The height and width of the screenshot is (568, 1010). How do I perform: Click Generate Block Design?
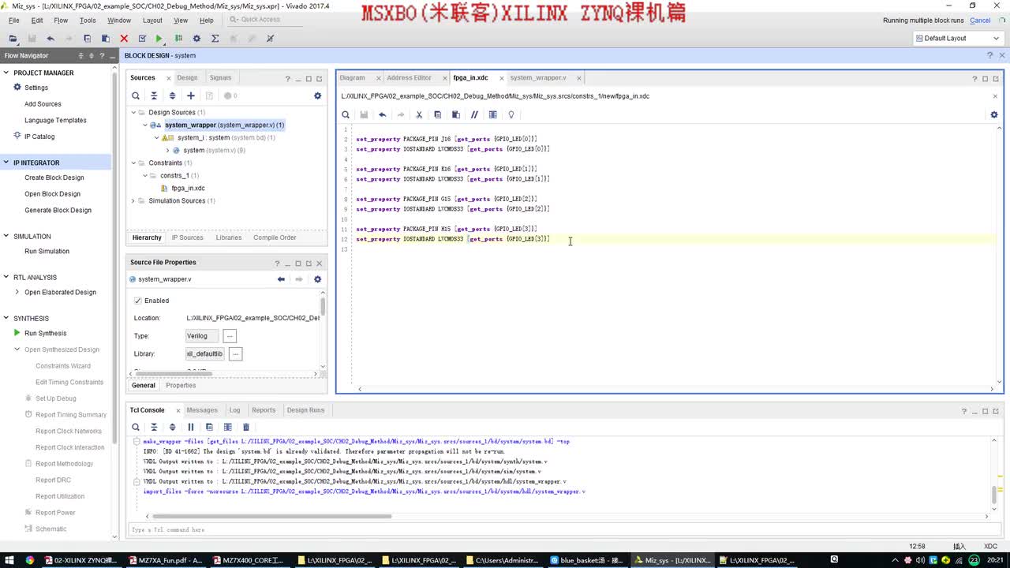coord(58,210)
